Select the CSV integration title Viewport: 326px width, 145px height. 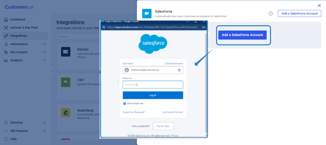point(81,80)
